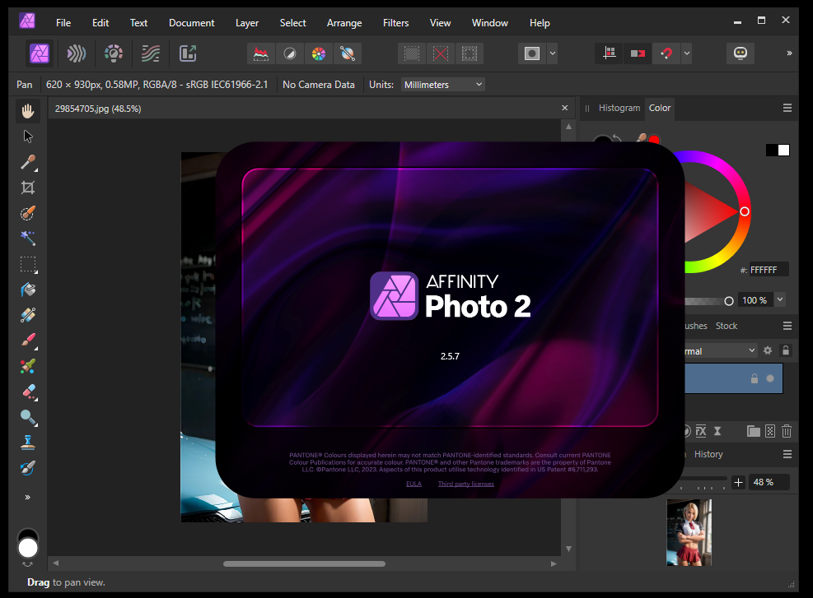The height and width of the screenshot is (598, 813).
Task: Open the opacity 100 % dropdown arrow
Action: coord(780,299)
